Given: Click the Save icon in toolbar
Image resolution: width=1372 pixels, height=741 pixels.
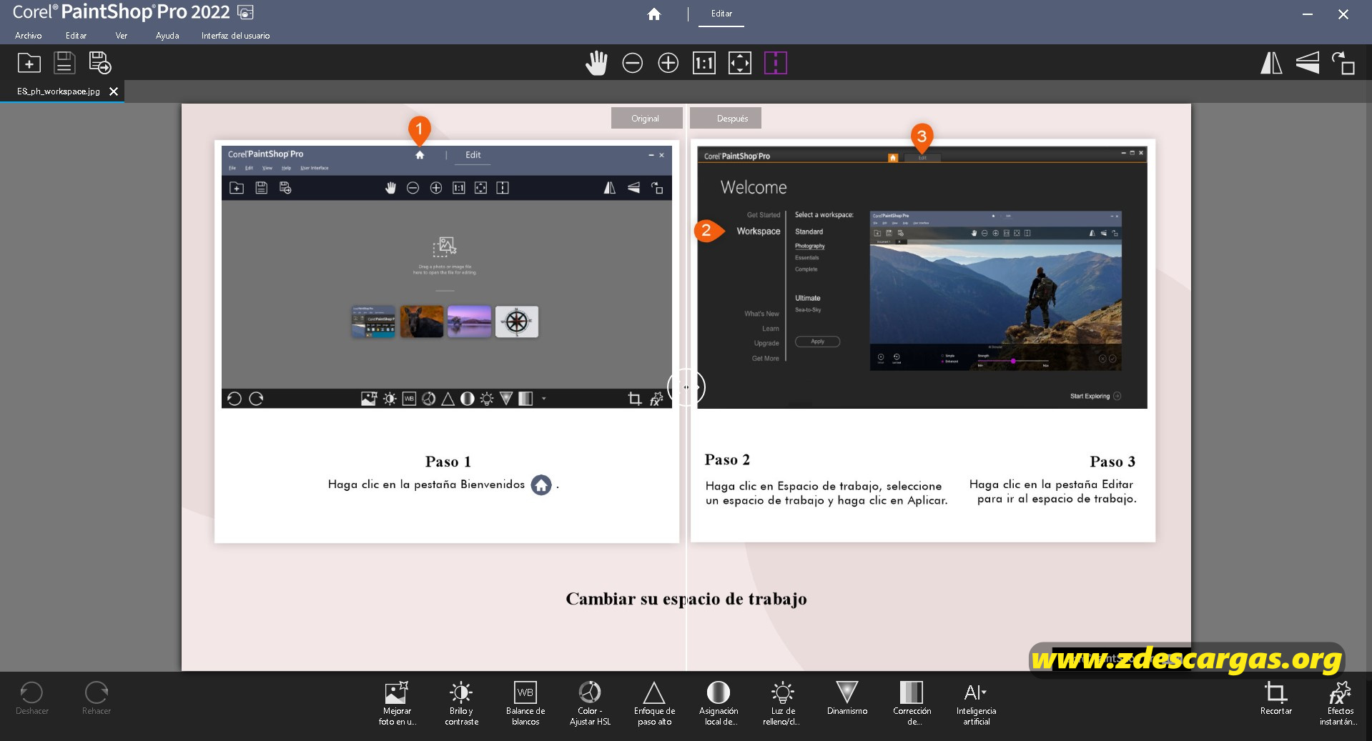Looking at the screenshot, I should (64, 63).
